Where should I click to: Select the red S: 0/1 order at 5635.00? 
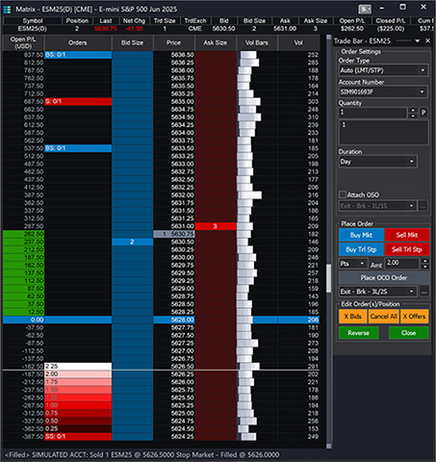[78, 102]
